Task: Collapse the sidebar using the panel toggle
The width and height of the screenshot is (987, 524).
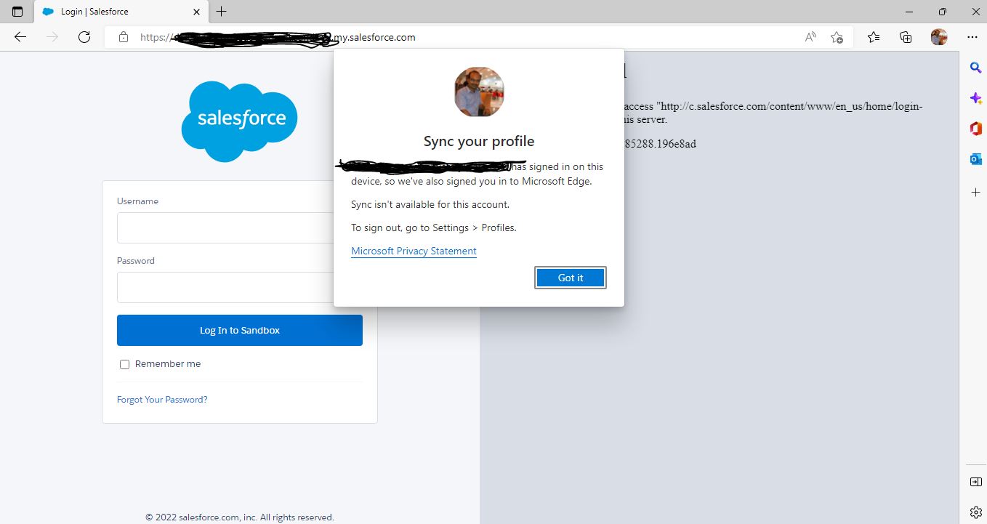Action: (x=975, y=481)
